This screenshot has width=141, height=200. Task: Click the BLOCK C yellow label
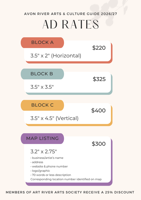[42, 105]
